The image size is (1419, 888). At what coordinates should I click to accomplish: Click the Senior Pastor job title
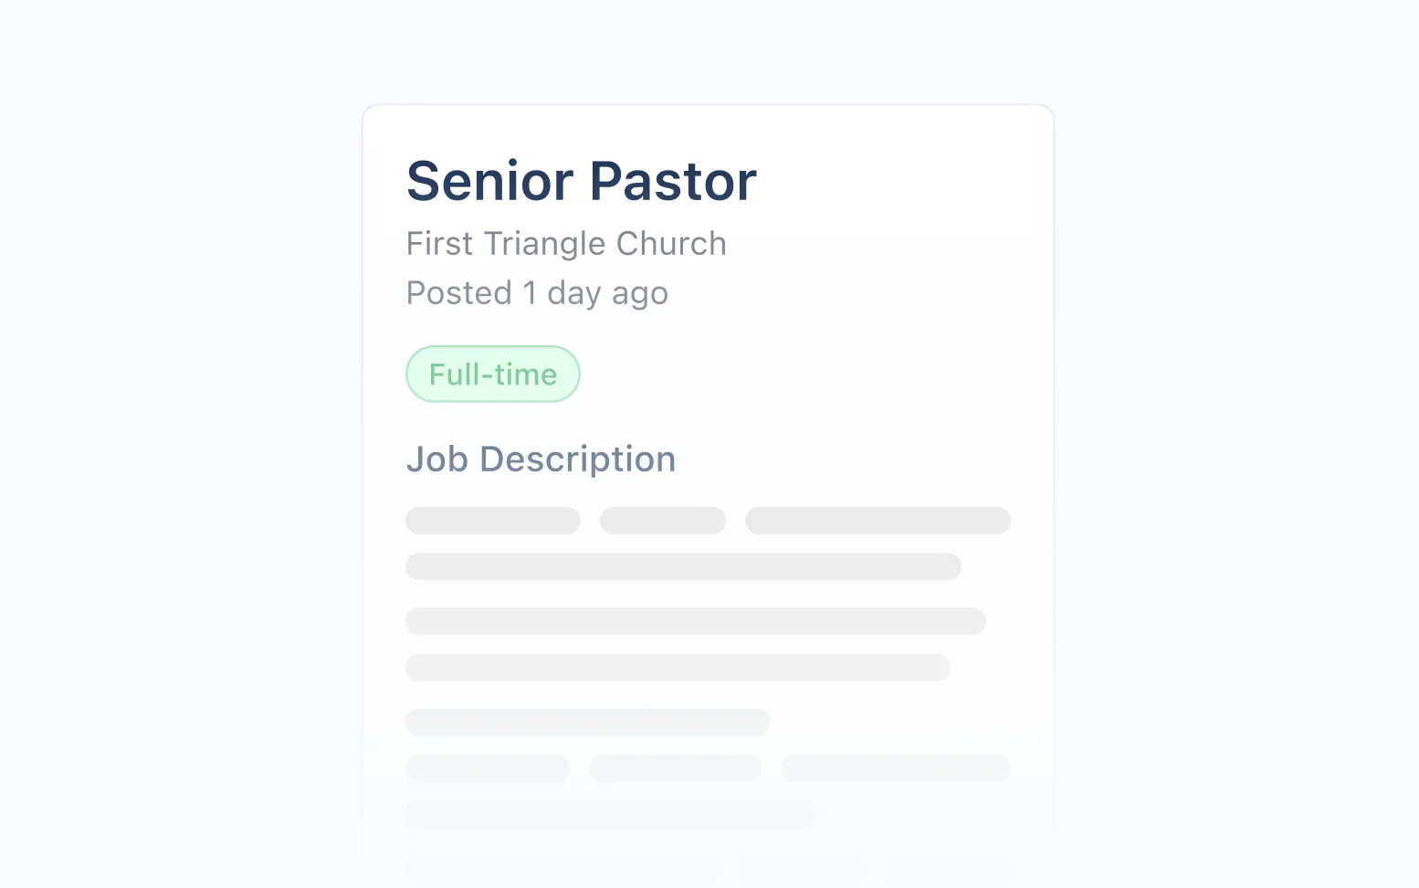tap(581, 181)
